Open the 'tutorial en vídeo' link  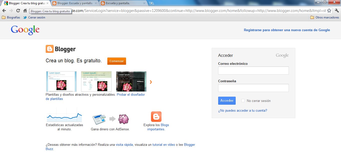(164, 145)
